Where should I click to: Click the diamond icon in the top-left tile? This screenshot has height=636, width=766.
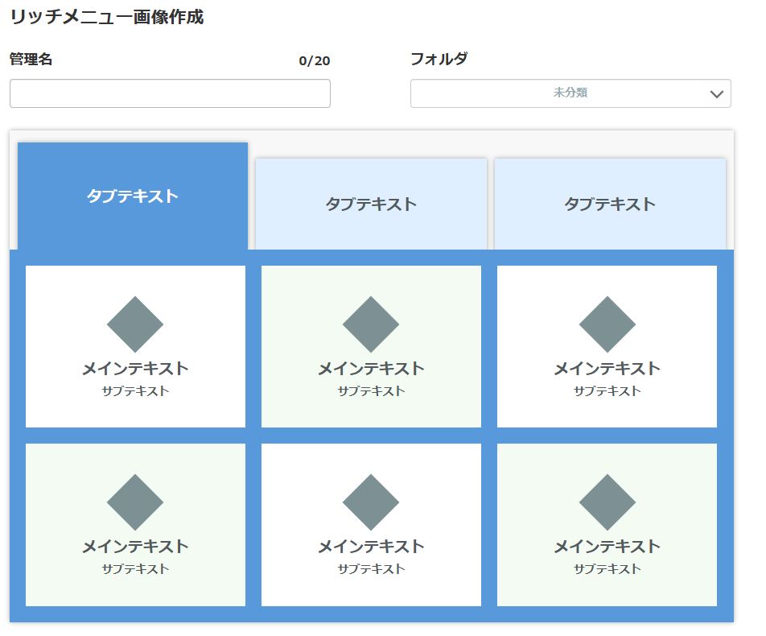click(135, 324)
